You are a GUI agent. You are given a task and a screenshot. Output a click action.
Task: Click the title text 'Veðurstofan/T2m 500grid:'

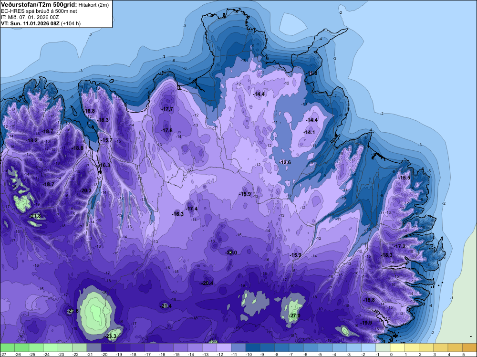tap(39, 5)
